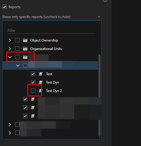Expand the Organizational Units folder
The height and width of the screenshot is (146, 141).
coord(10,49)
